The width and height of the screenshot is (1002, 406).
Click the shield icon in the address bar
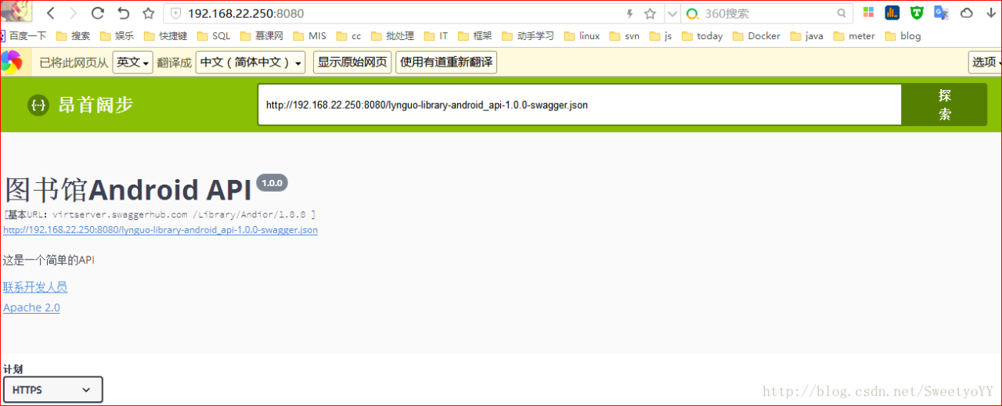pyautogui.click(x=175, y=13)
